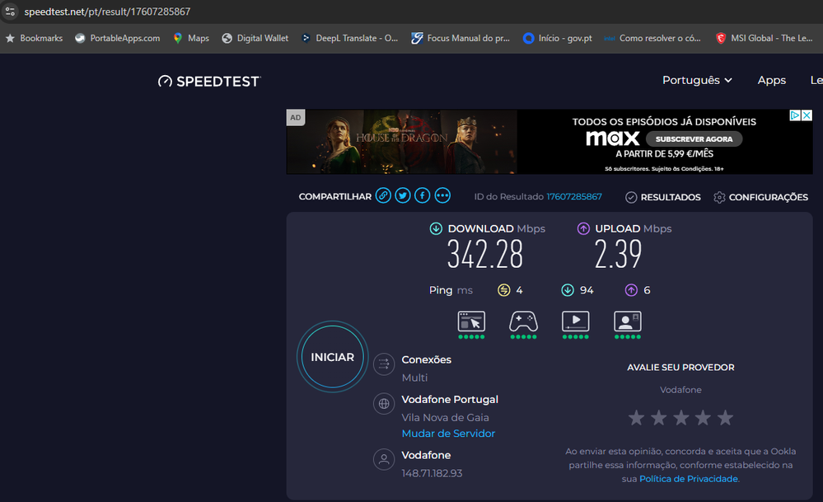823x502 pixels.
Task: Rate Vodafone with the middle star
Action: (680, 418)
